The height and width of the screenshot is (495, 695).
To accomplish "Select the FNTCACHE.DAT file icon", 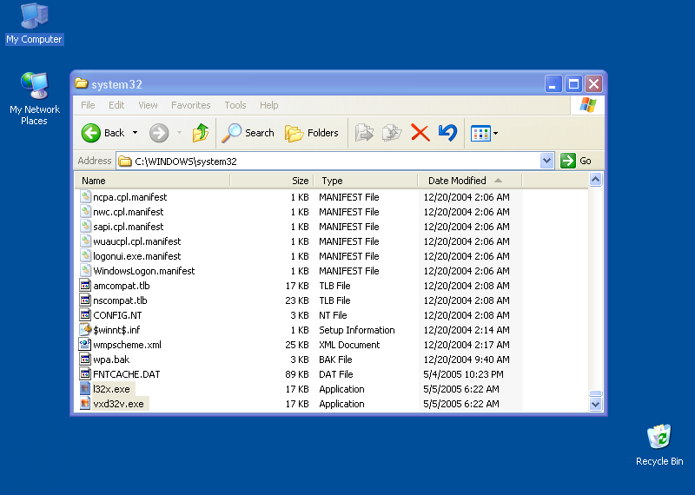I will click(x=85, y=374).
